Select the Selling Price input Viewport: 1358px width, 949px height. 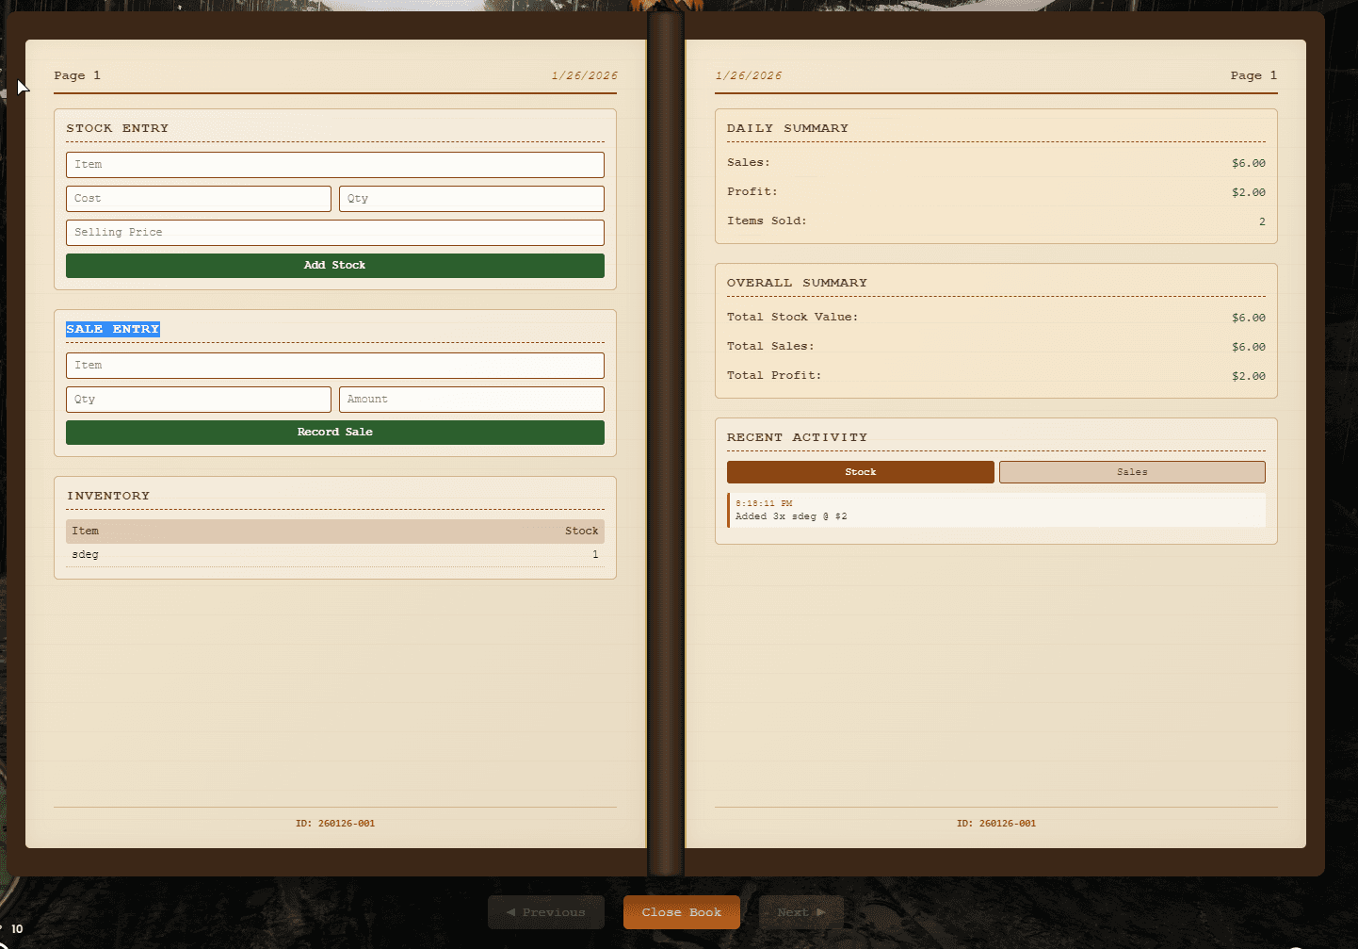[334, 233]
